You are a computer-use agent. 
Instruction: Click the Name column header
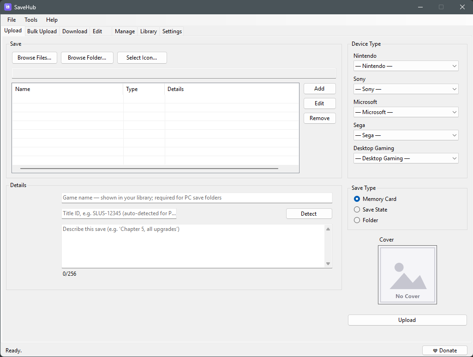point(67,89)
